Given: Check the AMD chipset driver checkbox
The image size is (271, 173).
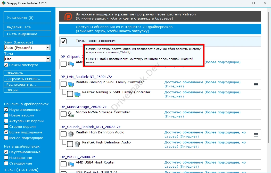Looking at the screenshot, I should (x=64, y=64).
